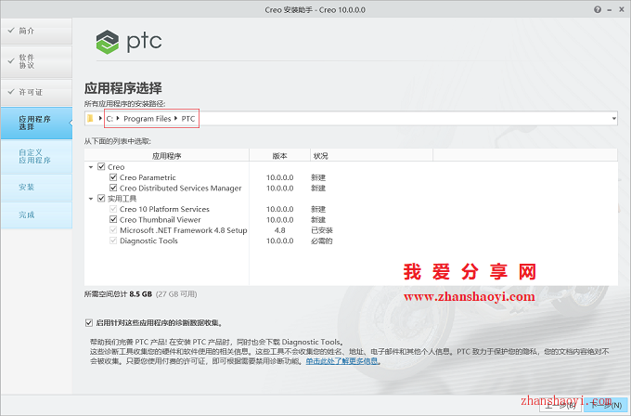Screen dimensions: 631x416
Task: Toggle Microsoft .NET Framework 4.8 Setup checkbox
Action: coord(113,230)
